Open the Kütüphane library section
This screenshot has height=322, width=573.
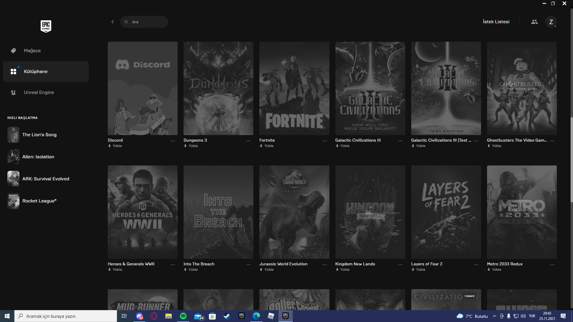coord(46,72)
